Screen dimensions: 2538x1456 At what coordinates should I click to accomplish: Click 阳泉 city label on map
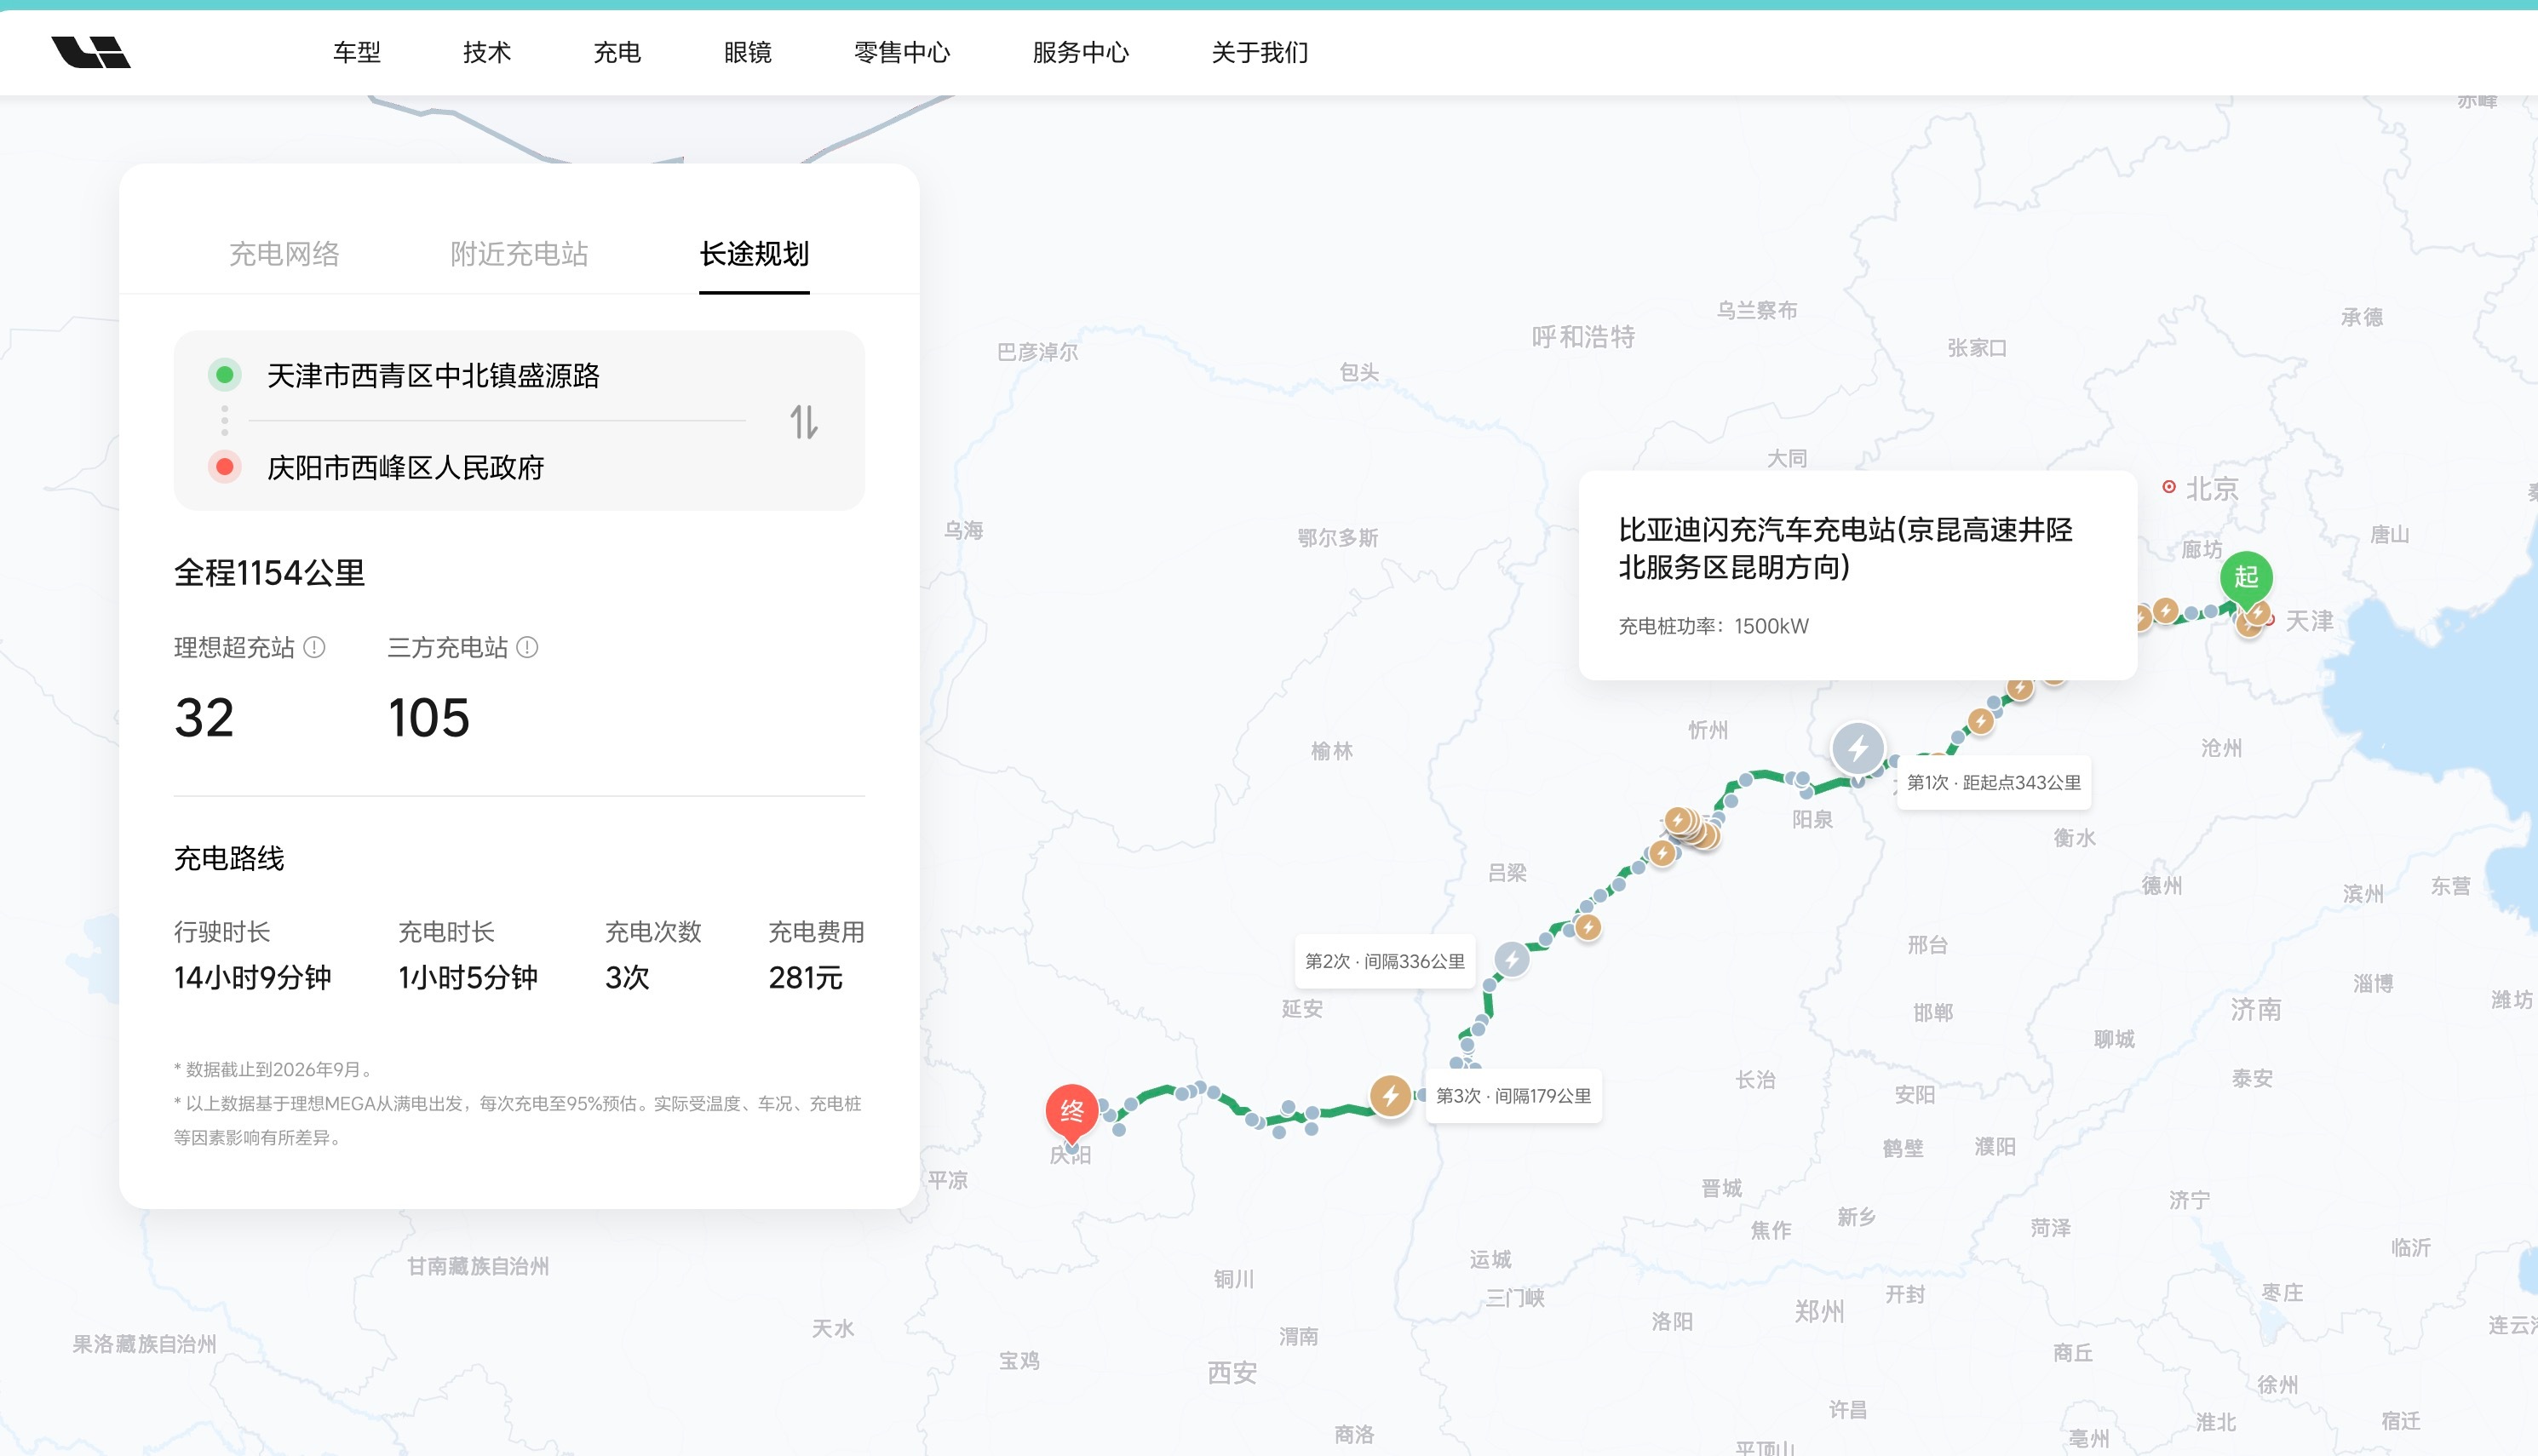point(1812,820)
